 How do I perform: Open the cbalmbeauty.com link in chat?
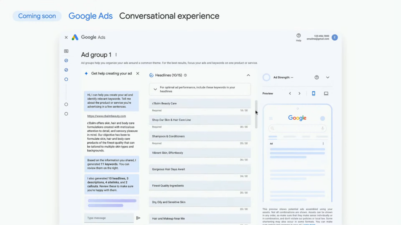[x=107, y=116]
